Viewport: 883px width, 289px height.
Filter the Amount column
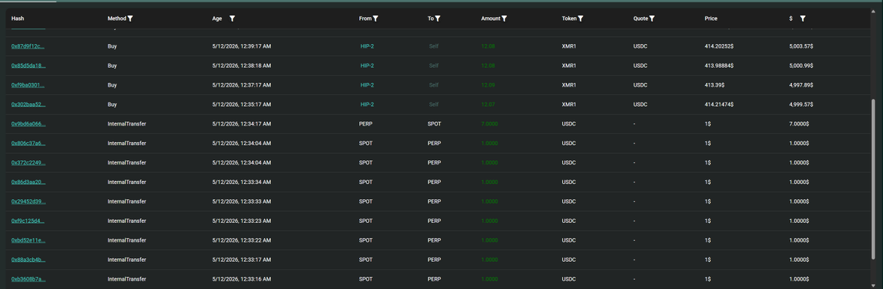504,18
